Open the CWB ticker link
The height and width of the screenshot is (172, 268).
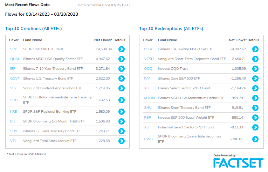148,139
